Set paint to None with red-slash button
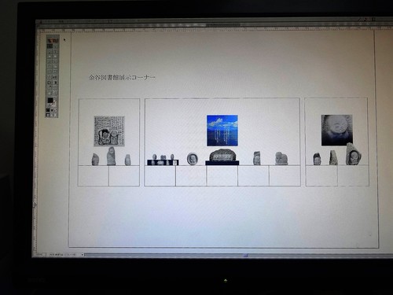 pyautogui.click(x=56, y=110)
